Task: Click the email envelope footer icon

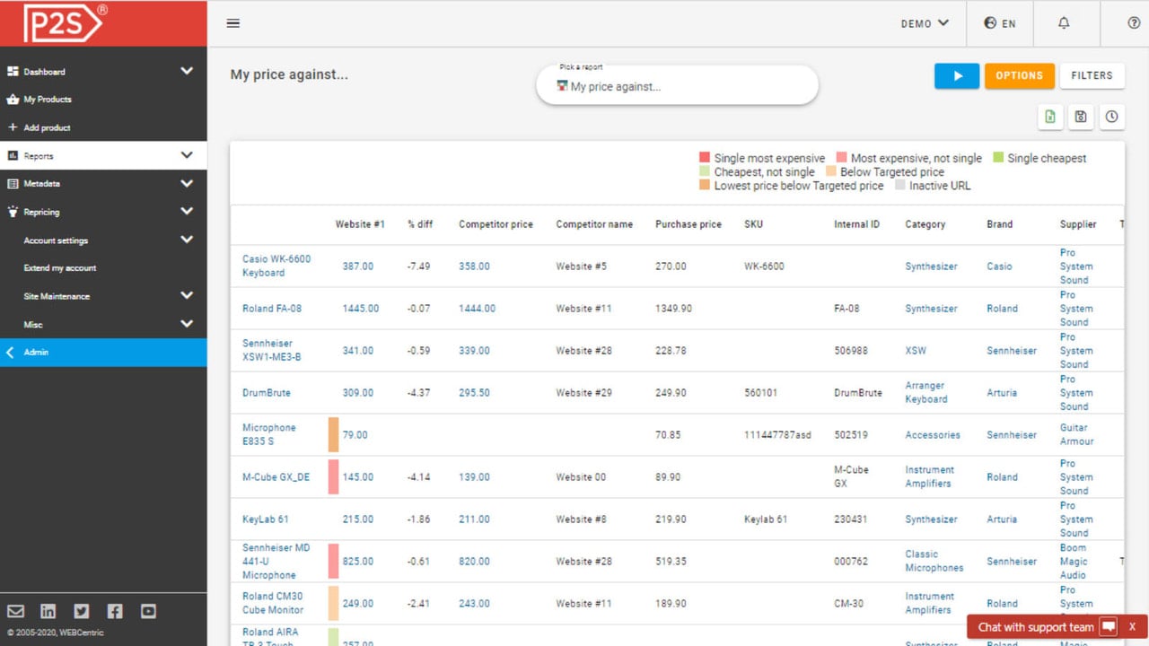Action: [x=15, y=611]
